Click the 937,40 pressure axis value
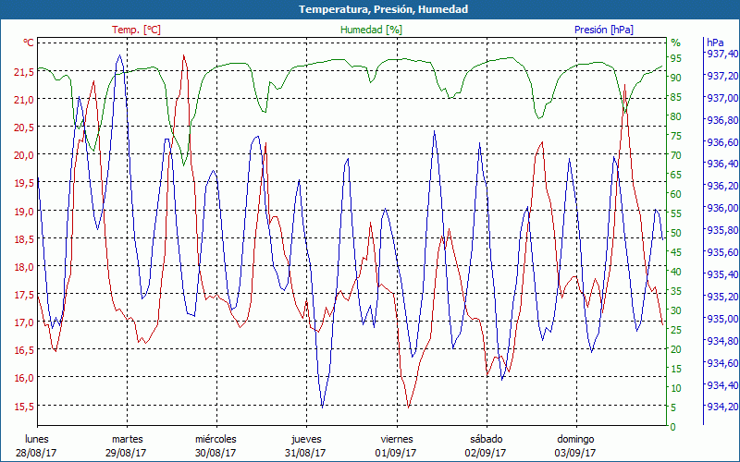740x462 pixels. tap(722, 54)
